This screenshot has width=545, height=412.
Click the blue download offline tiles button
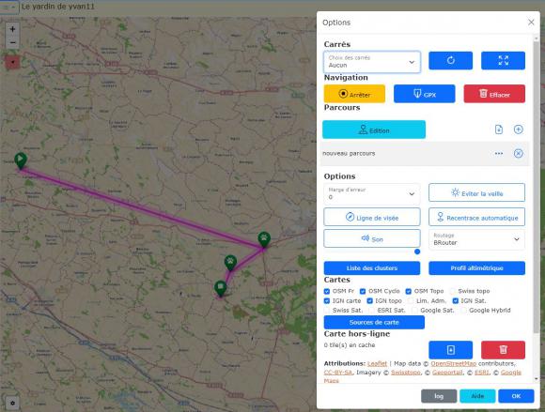click(450, 350)
